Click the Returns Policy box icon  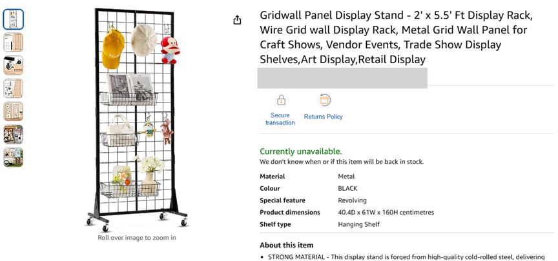pos(325,101)
